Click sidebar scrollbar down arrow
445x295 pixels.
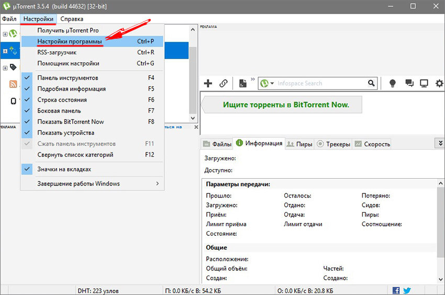[x=193, y=118]
